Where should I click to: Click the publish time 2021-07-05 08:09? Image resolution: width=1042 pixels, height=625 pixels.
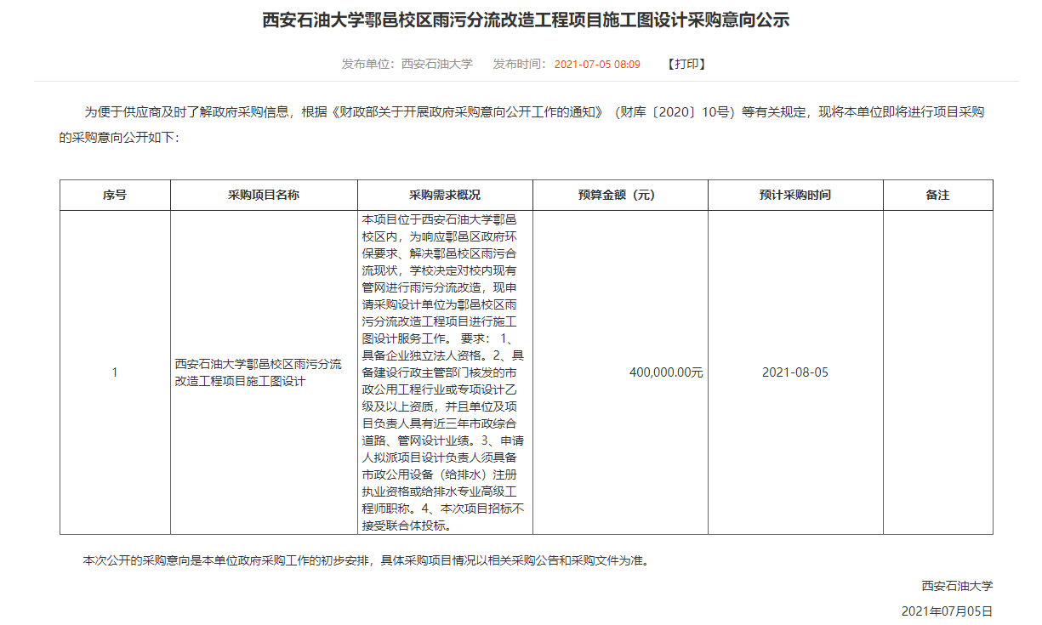(x=597, y=64)
